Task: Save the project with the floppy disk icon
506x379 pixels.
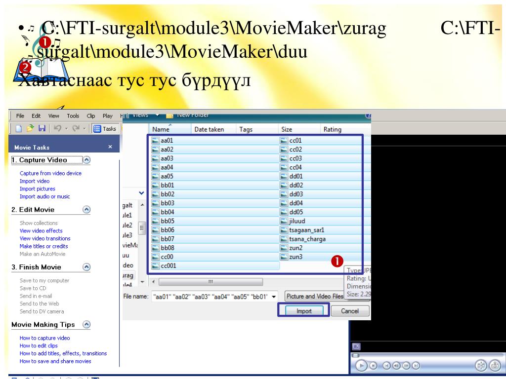Action: pos(42,128)
